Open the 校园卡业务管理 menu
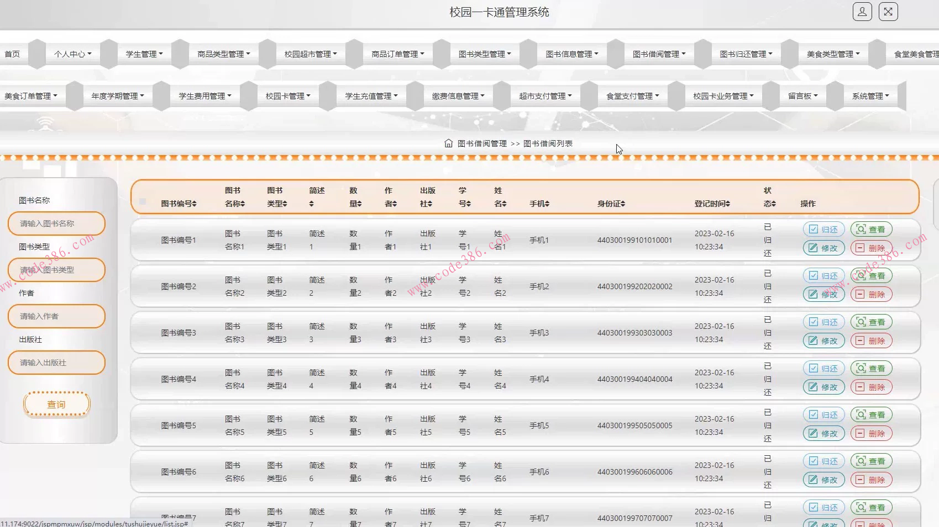 click(723, 96)
